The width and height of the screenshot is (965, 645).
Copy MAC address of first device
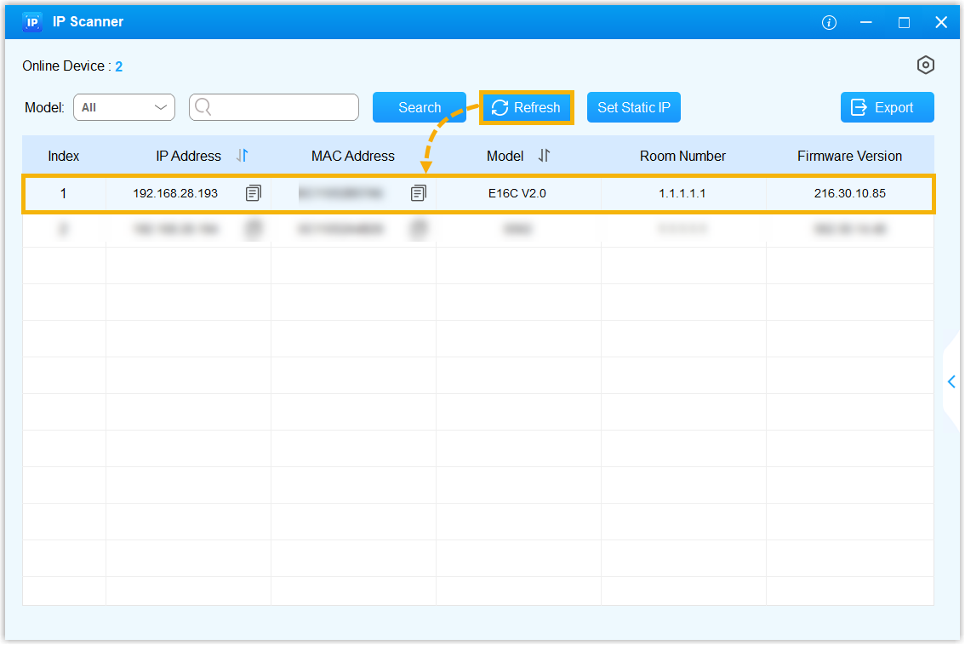[418, 194]
